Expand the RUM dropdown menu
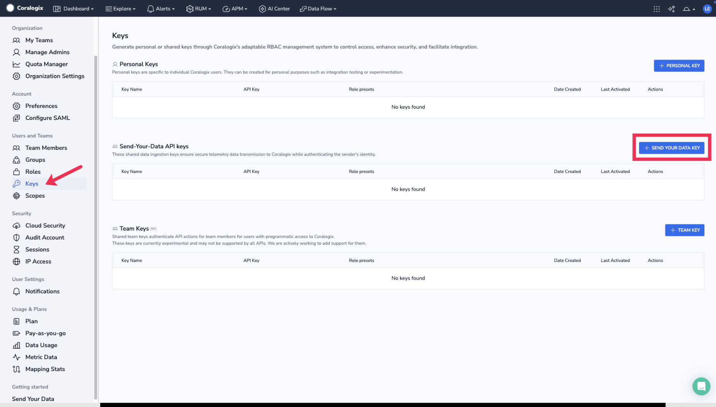 coord(199,9)
